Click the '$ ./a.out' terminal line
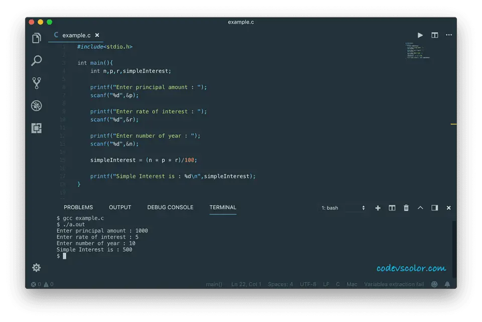 tap(71, 225)
